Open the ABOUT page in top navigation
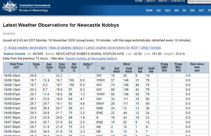This screenshot has height=136, width=211. [151, 1]
